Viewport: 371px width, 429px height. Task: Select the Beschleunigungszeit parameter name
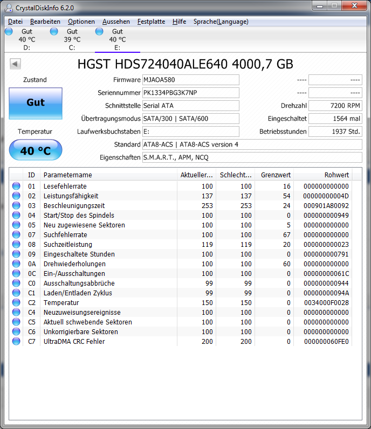click(x=74, y=206)
